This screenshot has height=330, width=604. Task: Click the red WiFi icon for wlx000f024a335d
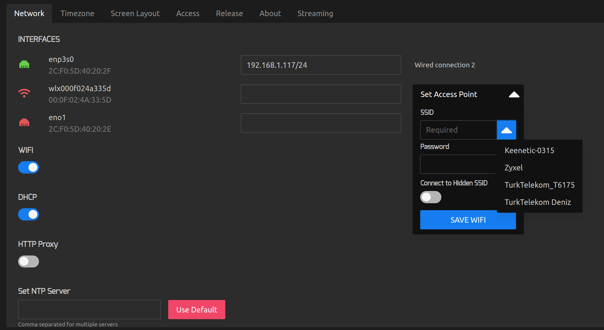[x=24, y=93]
